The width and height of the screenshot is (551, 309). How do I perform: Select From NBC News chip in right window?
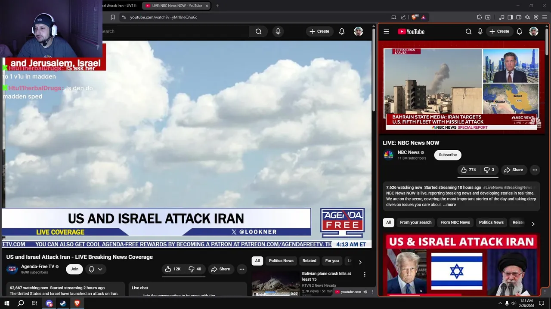click(455, 222)
